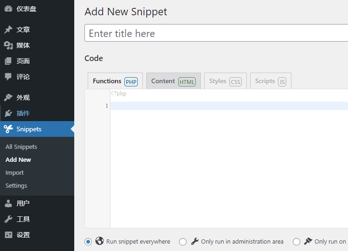Viewport: 348px width, 251px height.
Task: Click the pushpin icon beside Only run on
Action: pos(308,241)
